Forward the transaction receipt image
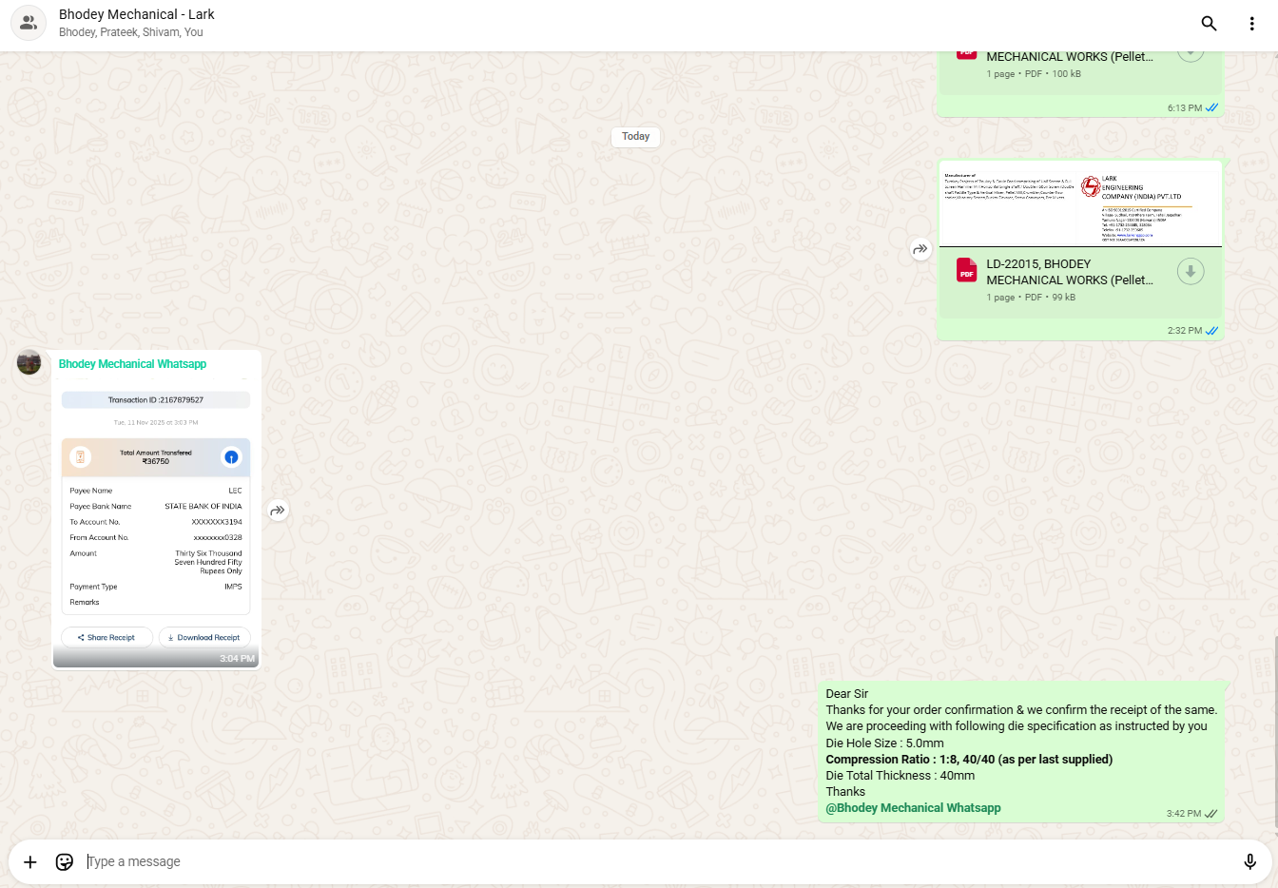Image resolution: width=1278 pixels, height=888 pixels. click(x=278, y=511)
